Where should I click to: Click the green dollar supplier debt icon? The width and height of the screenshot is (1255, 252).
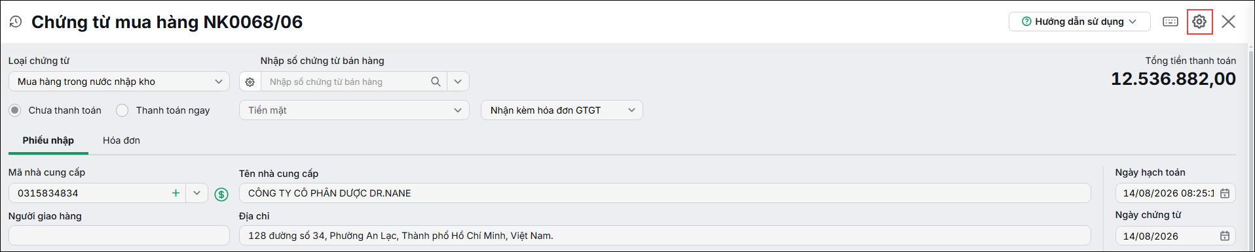221,194
